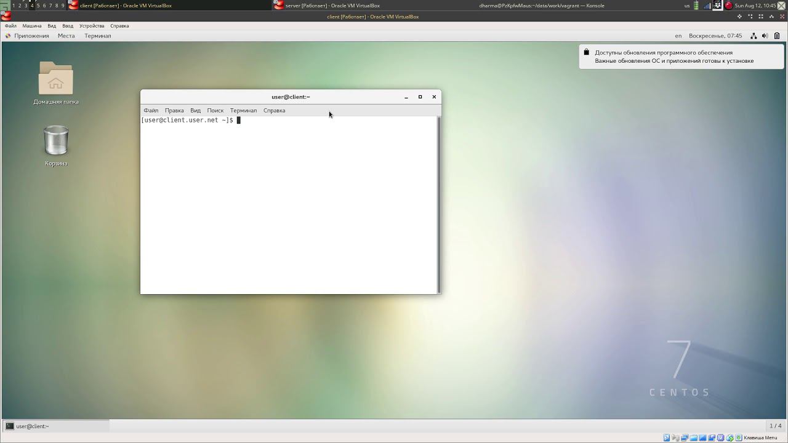Click host us keyboard layout indicator

click(687, 6)
